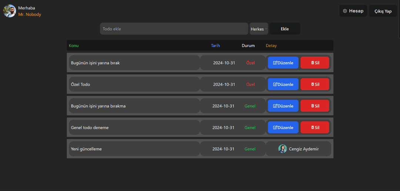Log out with Çıkış Yap button
400x191 pixels.
[383, 11]
